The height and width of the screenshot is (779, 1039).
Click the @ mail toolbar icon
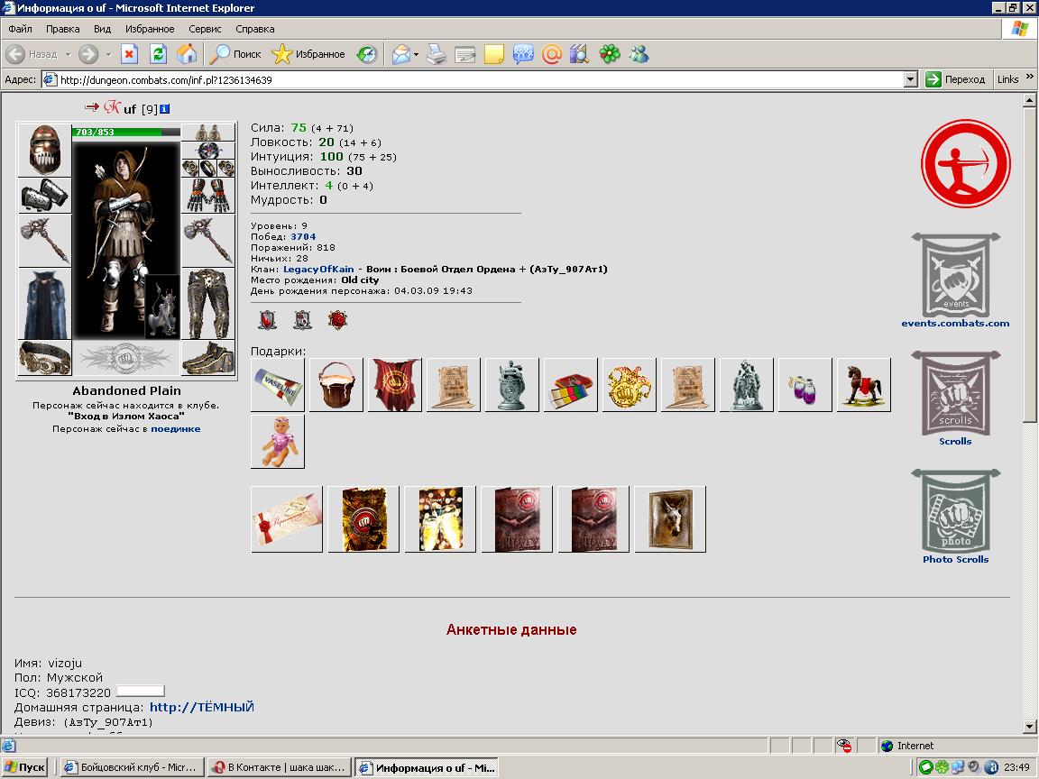[551, 54]
